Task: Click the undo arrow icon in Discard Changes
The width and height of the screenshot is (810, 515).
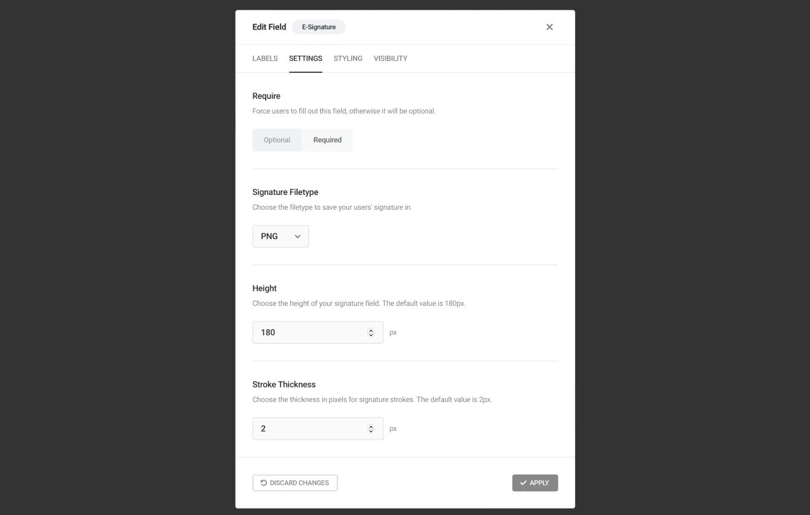Action: point(264,483)
